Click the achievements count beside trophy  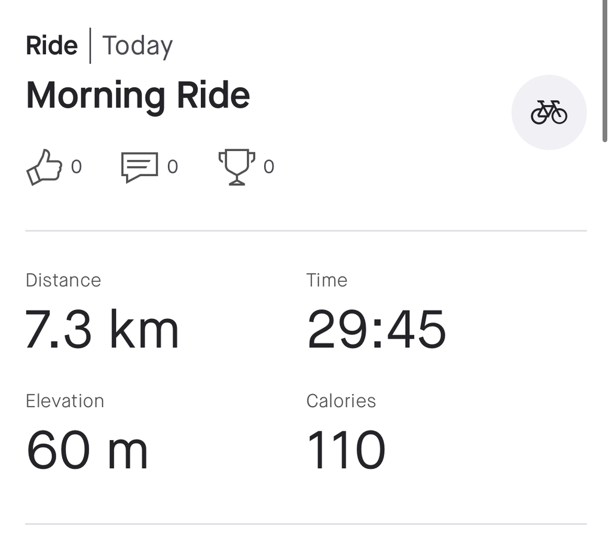[x=269, y=167]
